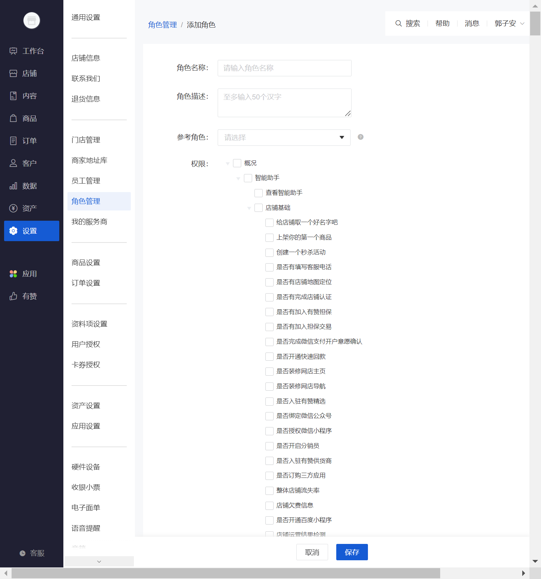
Task: Check 整体店铺流失率 checkbox
Action: 269,491
